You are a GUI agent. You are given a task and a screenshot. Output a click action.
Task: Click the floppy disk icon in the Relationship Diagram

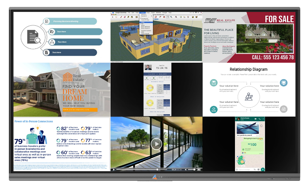(213, 83)
